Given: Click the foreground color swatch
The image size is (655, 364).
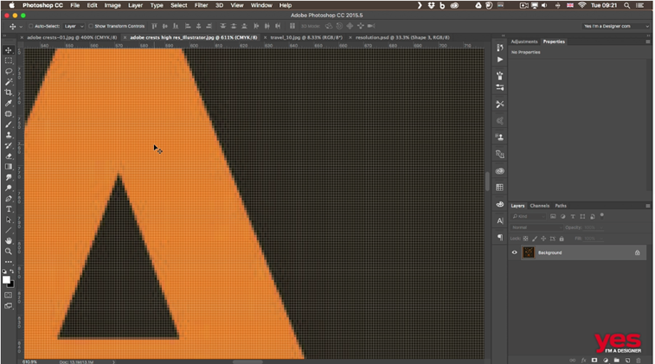Looking at the screenshot, I should coord(6,279).
